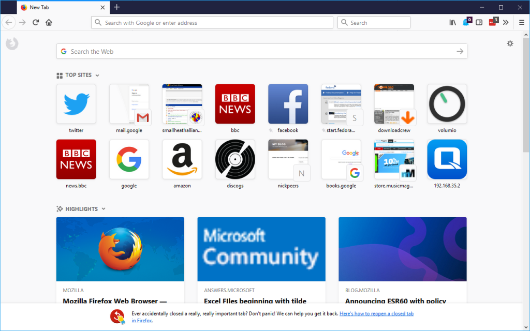Open the reopen closed tab help link
Viewport: 530px width, 331px height.
pyautogui.click(x=376, y=313)
